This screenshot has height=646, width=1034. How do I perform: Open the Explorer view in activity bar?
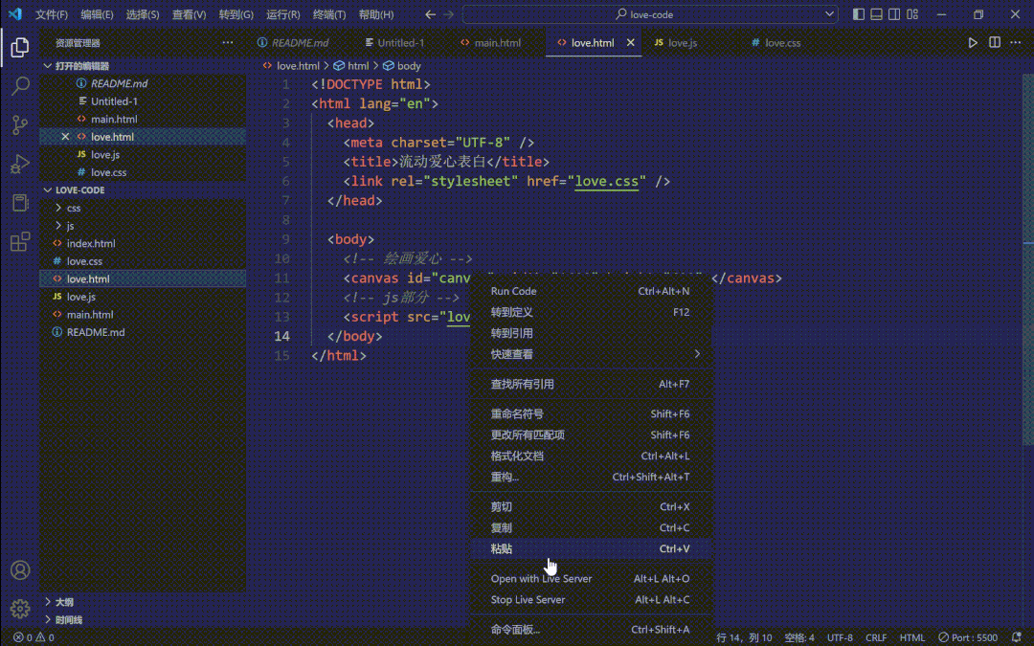20,47
